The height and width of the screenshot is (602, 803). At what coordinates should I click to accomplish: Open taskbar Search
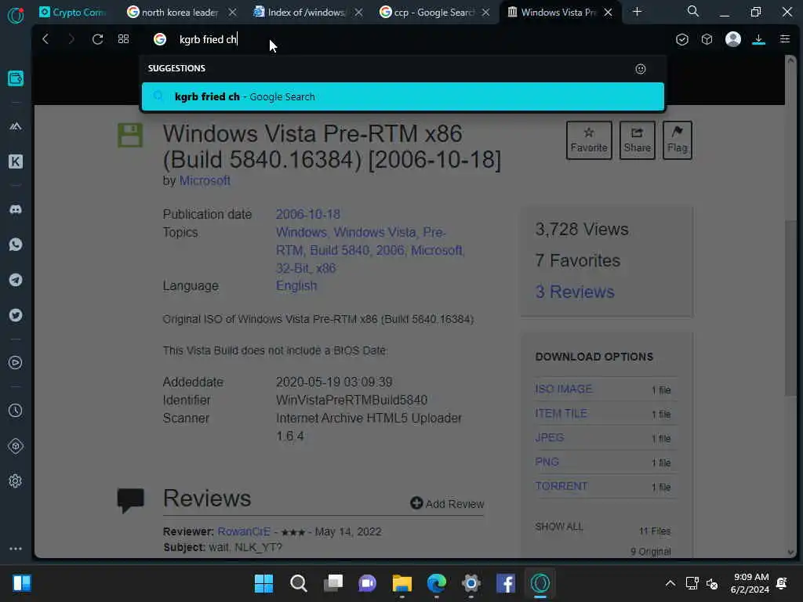pos(298,583)
